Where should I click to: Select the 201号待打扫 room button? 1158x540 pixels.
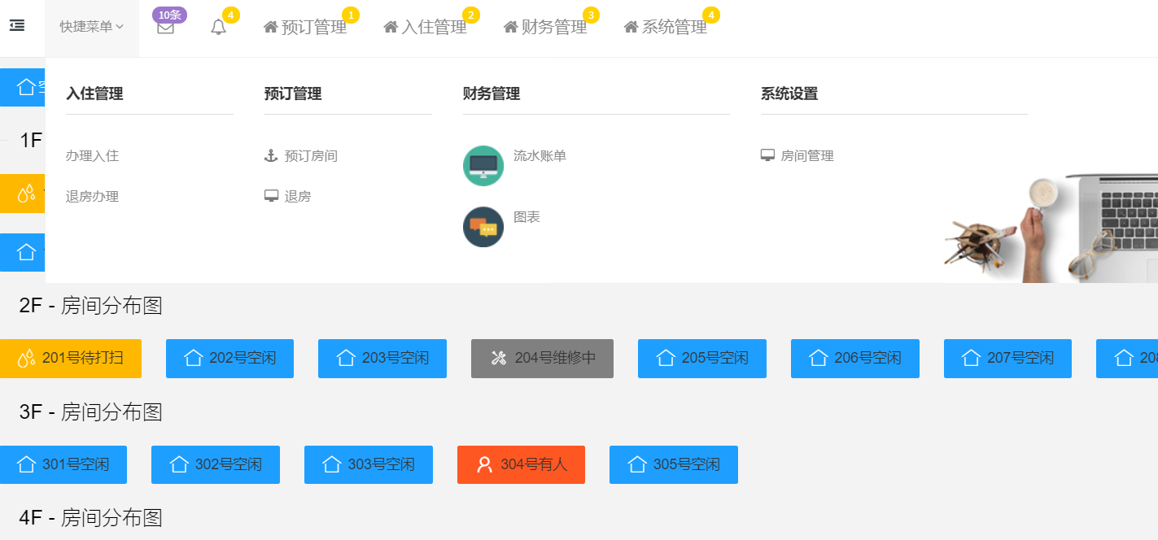71,358
